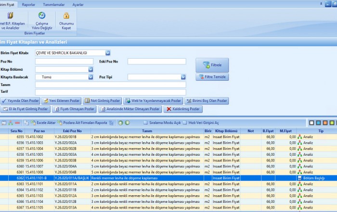The width and height of the screenshot is (337, 212).
Task: Click the Poz No input field
Action: click(x=64, y=62)
